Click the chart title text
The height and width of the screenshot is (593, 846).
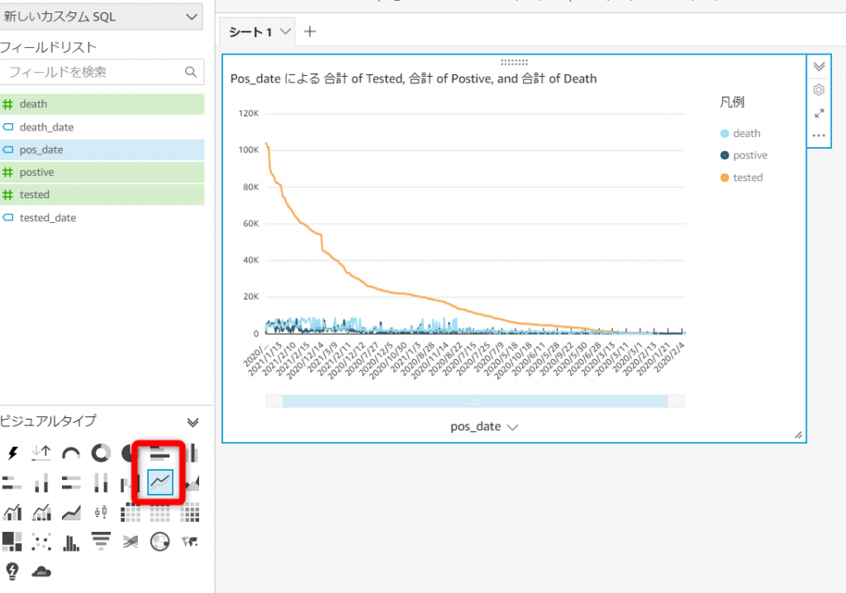[x=413, y=79]
